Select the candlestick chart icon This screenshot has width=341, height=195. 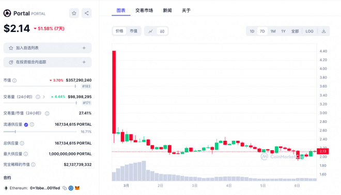(x=162, y=31)
